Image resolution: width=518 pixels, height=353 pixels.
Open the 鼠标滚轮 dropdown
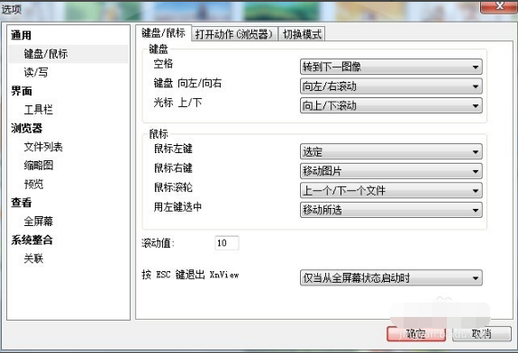(391, 191)
